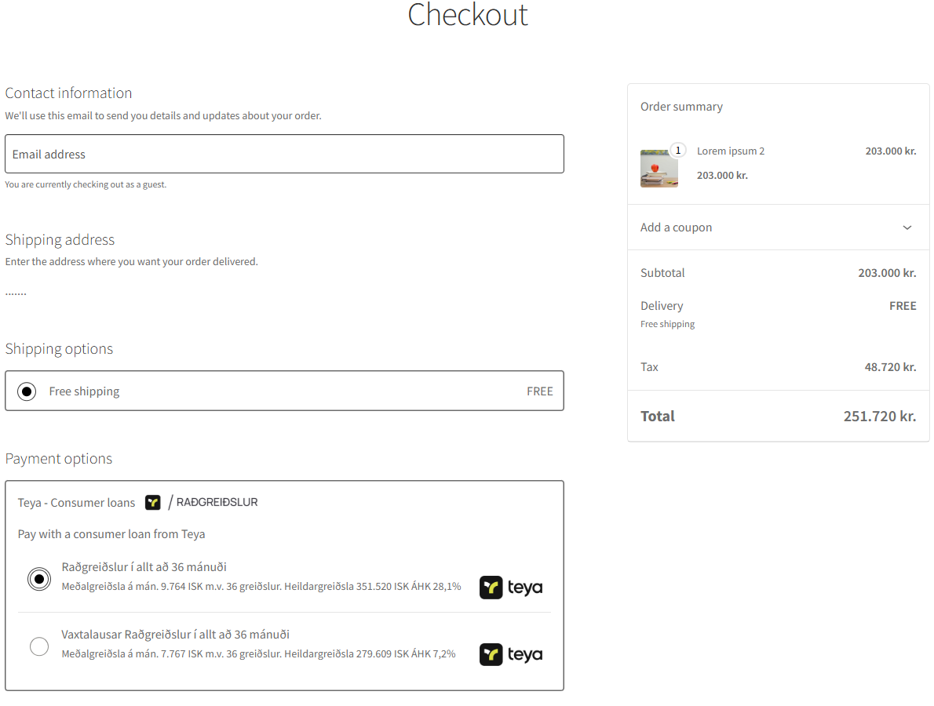Select Vaxtalausar Raðgreiðslur payment radio button
934x706 pixels.
[38, 646]
